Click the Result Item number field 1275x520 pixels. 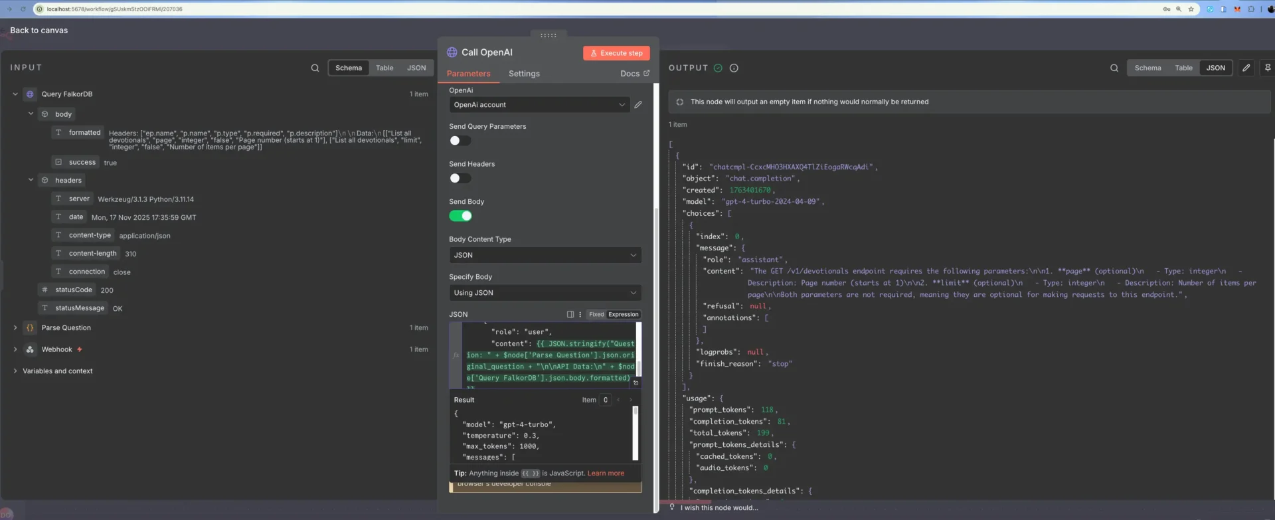click(x=605, y=400)
